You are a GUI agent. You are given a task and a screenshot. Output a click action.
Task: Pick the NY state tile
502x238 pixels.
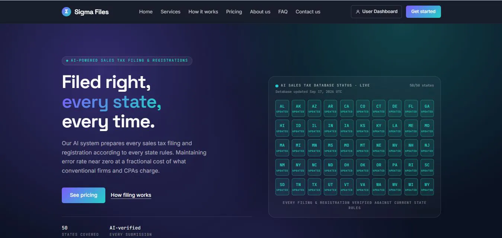(298, 167)
